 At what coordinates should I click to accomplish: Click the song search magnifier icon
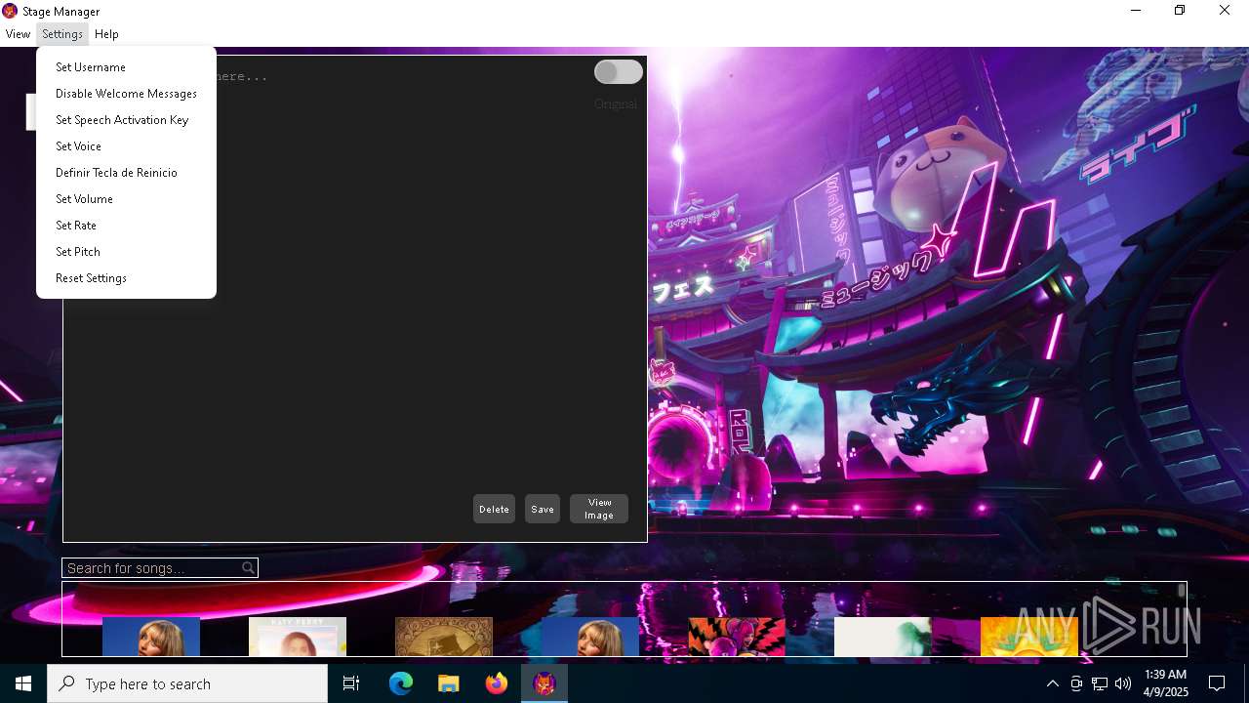(x=248, y=567)
